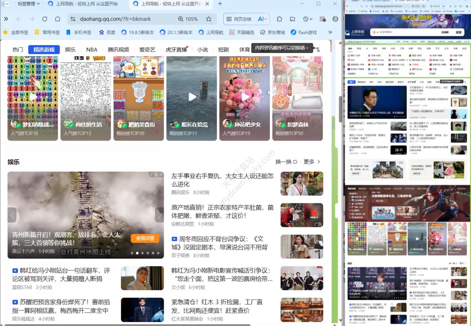
Task: Click the forward navigation arrow
Action: 32,19
